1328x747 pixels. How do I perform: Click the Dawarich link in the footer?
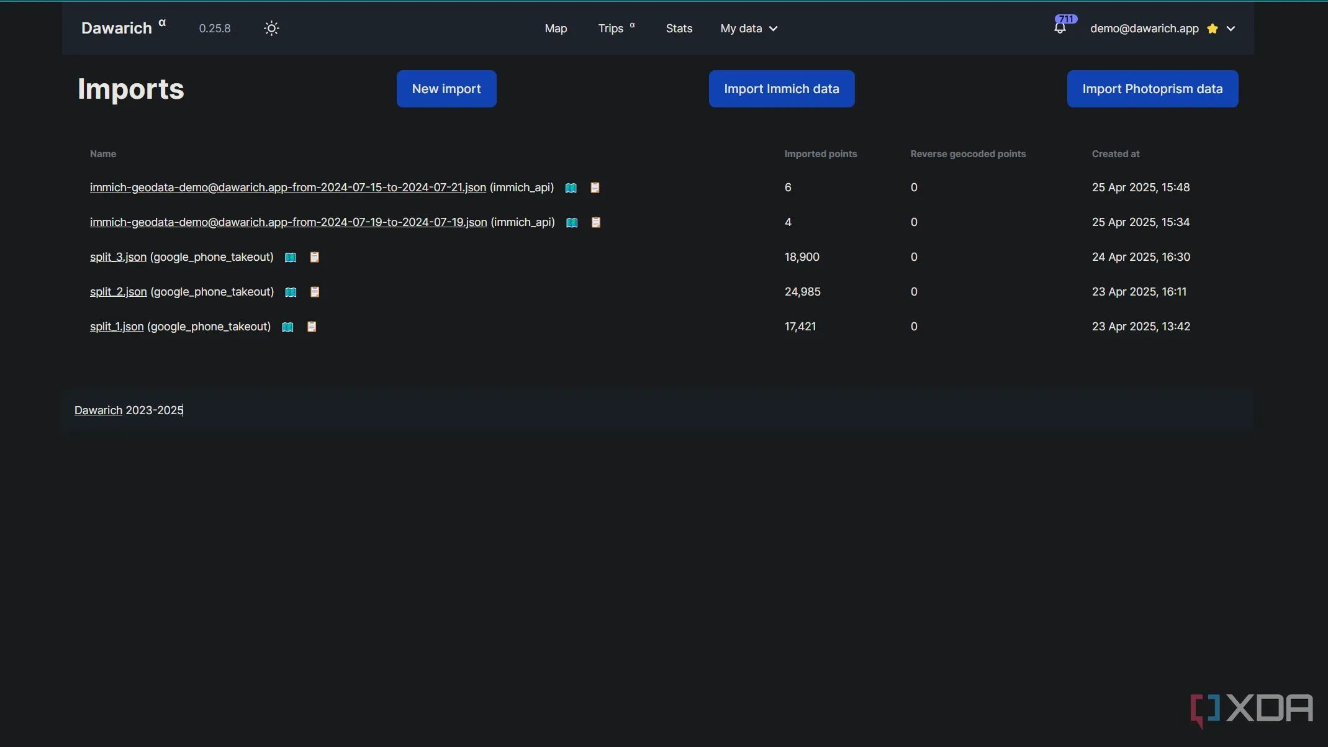(98, 410)
